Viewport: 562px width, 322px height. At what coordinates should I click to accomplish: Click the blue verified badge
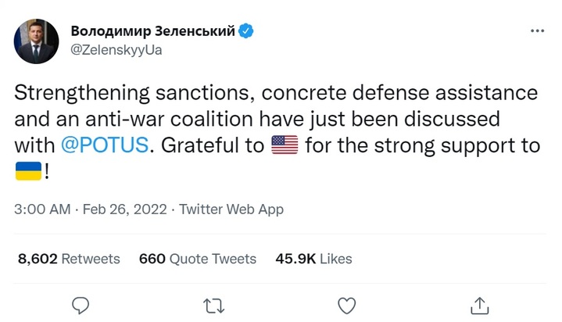tap(246, 31)
